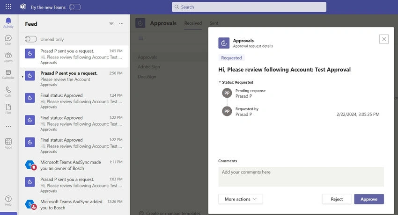Open the AadSync made you owner notification

pos(74,165)
